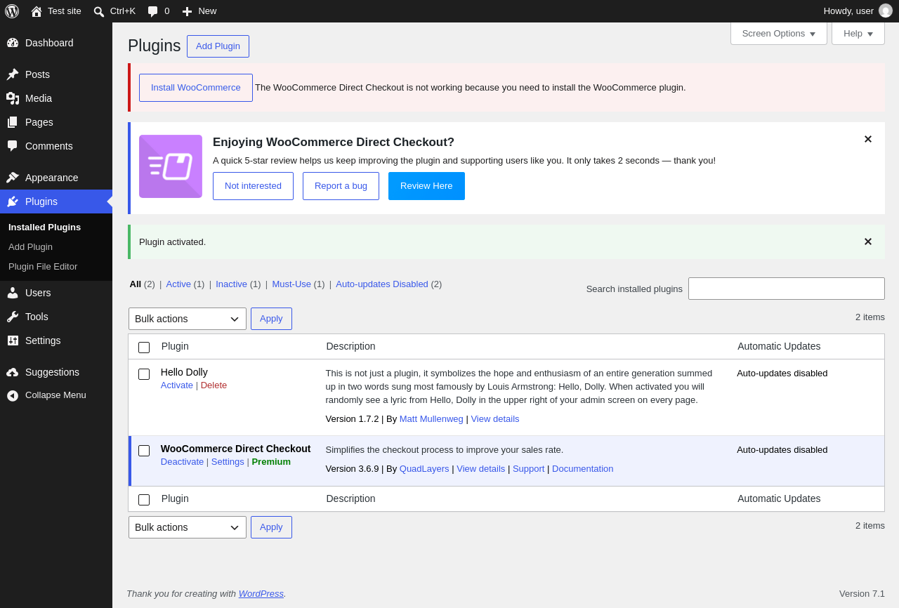Click the Report a bug button
This screenshot has width=899, height=608.
(x=341, y=186)
